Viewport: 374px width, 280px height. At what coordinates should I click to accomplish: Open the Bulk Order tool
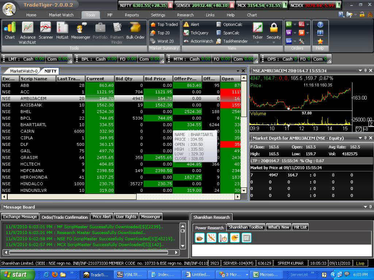point(136,30)
